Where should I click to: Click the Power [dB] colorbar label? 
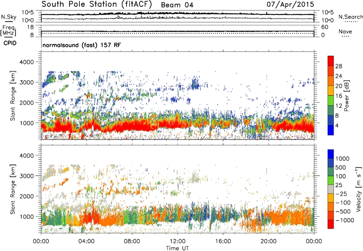point(346,96)
